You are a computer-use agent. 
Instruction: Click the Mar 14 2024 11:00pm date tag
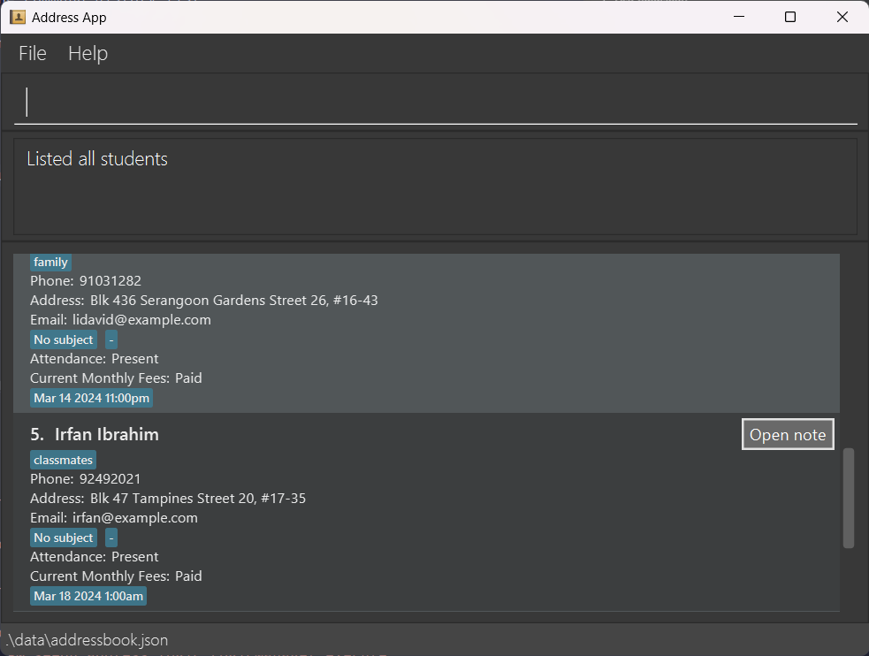[x=91, y=398]
